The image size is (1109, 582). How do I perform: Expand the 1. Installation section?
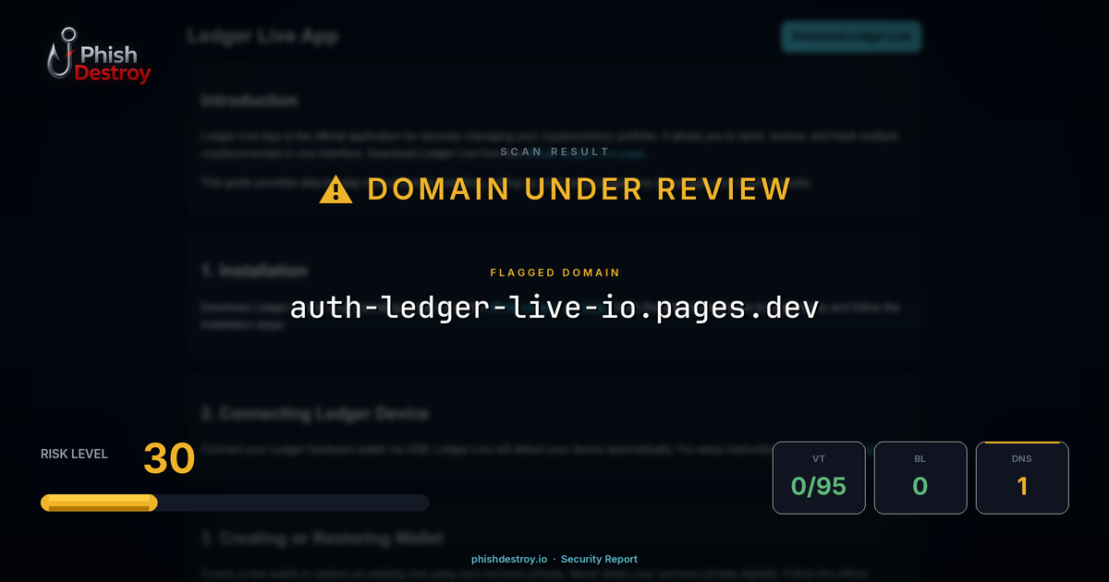tap(254, 271)
